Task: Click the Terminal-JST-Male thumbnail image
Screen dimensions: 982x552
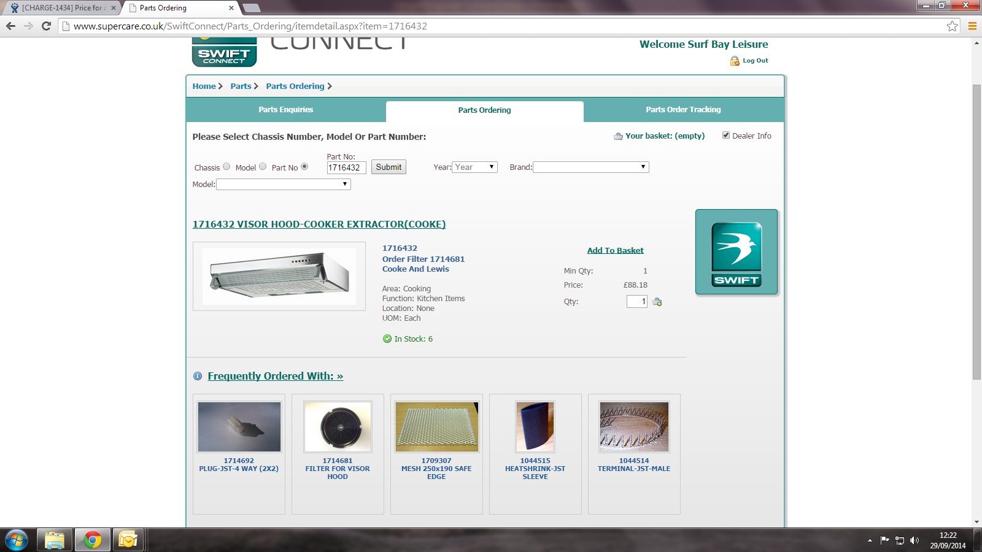Action: (x=634, y=427)
